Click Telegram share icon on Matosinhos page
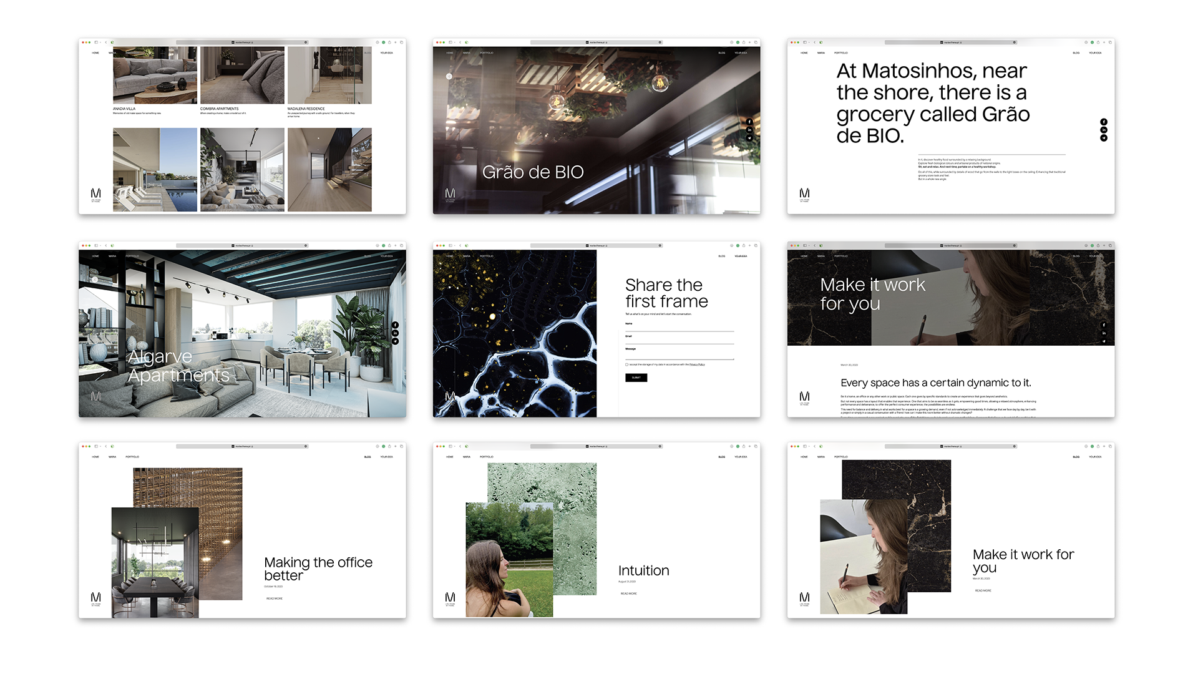Image resolution: width=1198 pixels, height=674 pixels. click(x=1104, y=138)
